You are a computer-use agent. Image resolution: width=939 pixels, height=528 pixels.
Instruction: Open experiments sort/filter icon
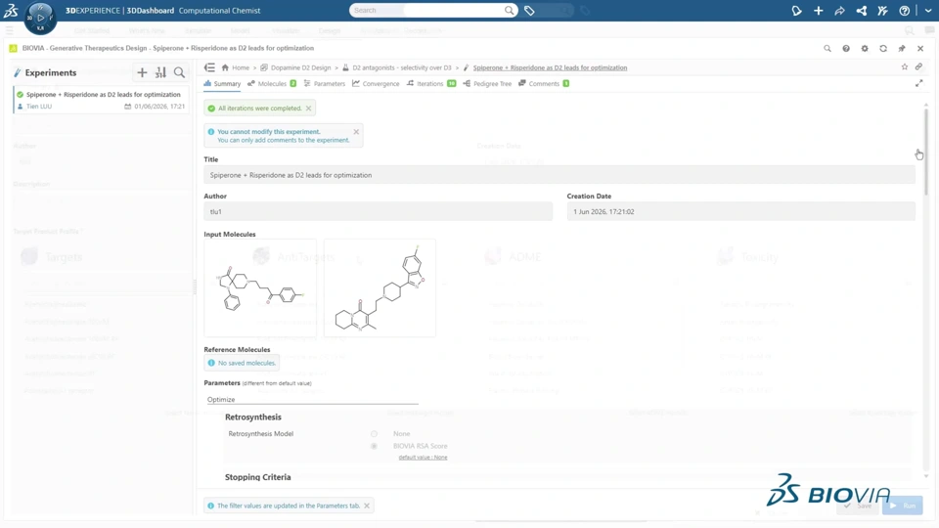coord(160,72)
